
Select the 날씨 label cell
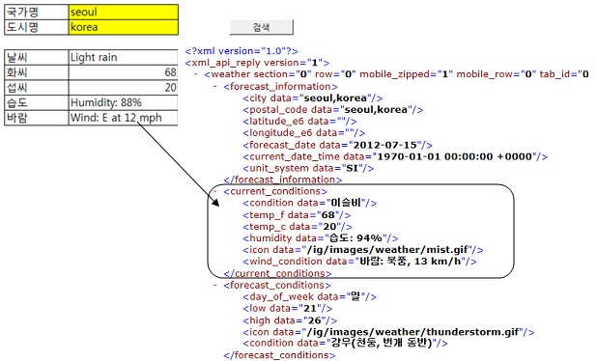(37, 58)
